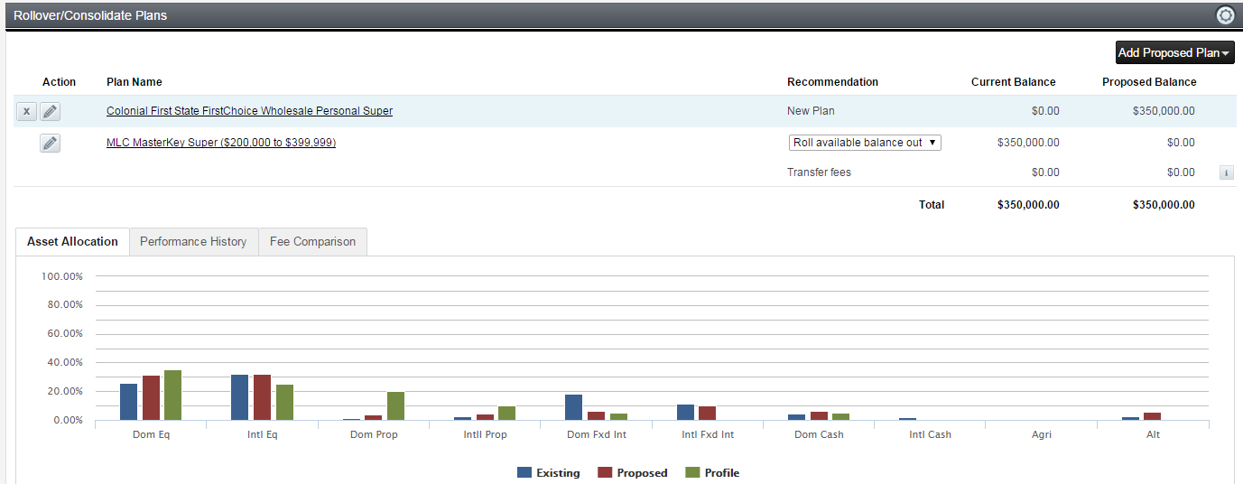
Task: Click the Agri axis label
Action: coord(1042,434)
